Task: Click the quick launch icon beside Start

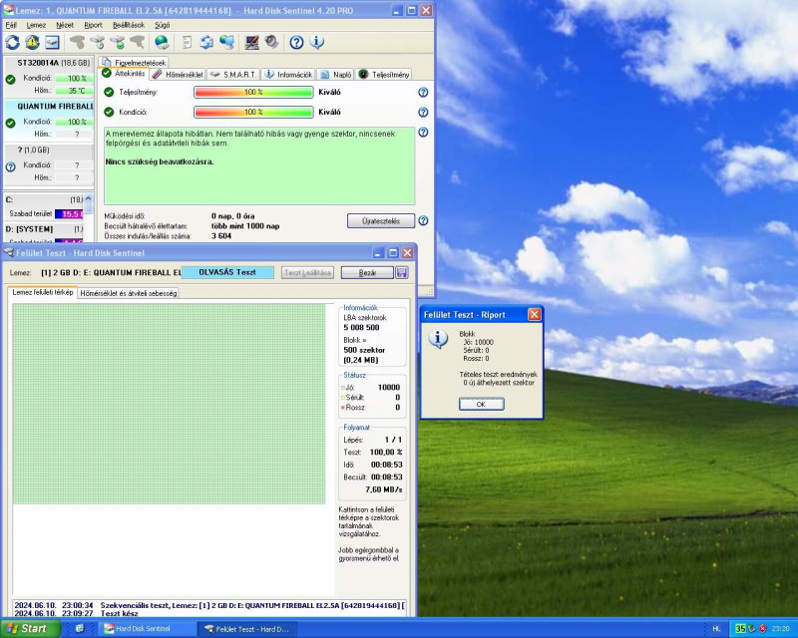Action: point(80,628)
